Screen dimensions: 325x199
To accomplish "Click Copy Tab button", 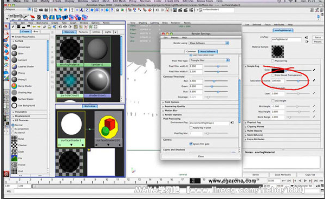I will pyautogui.click(x=310, y=175).
